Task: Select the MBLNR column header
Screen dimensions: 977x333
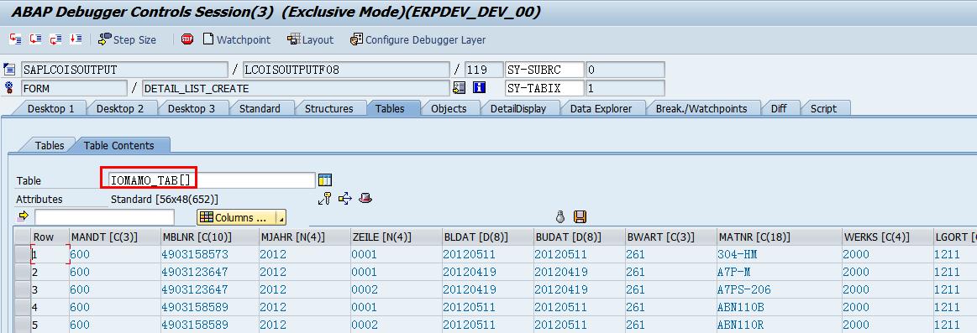Action: 209,237
